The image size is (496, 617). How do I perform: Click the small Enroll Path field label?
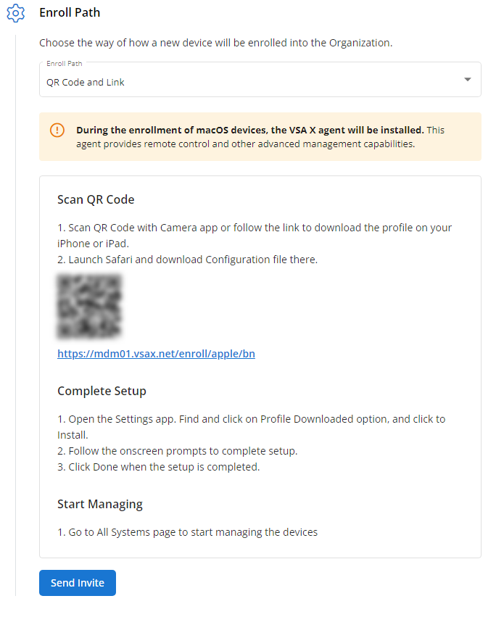[x=65, y=64]
